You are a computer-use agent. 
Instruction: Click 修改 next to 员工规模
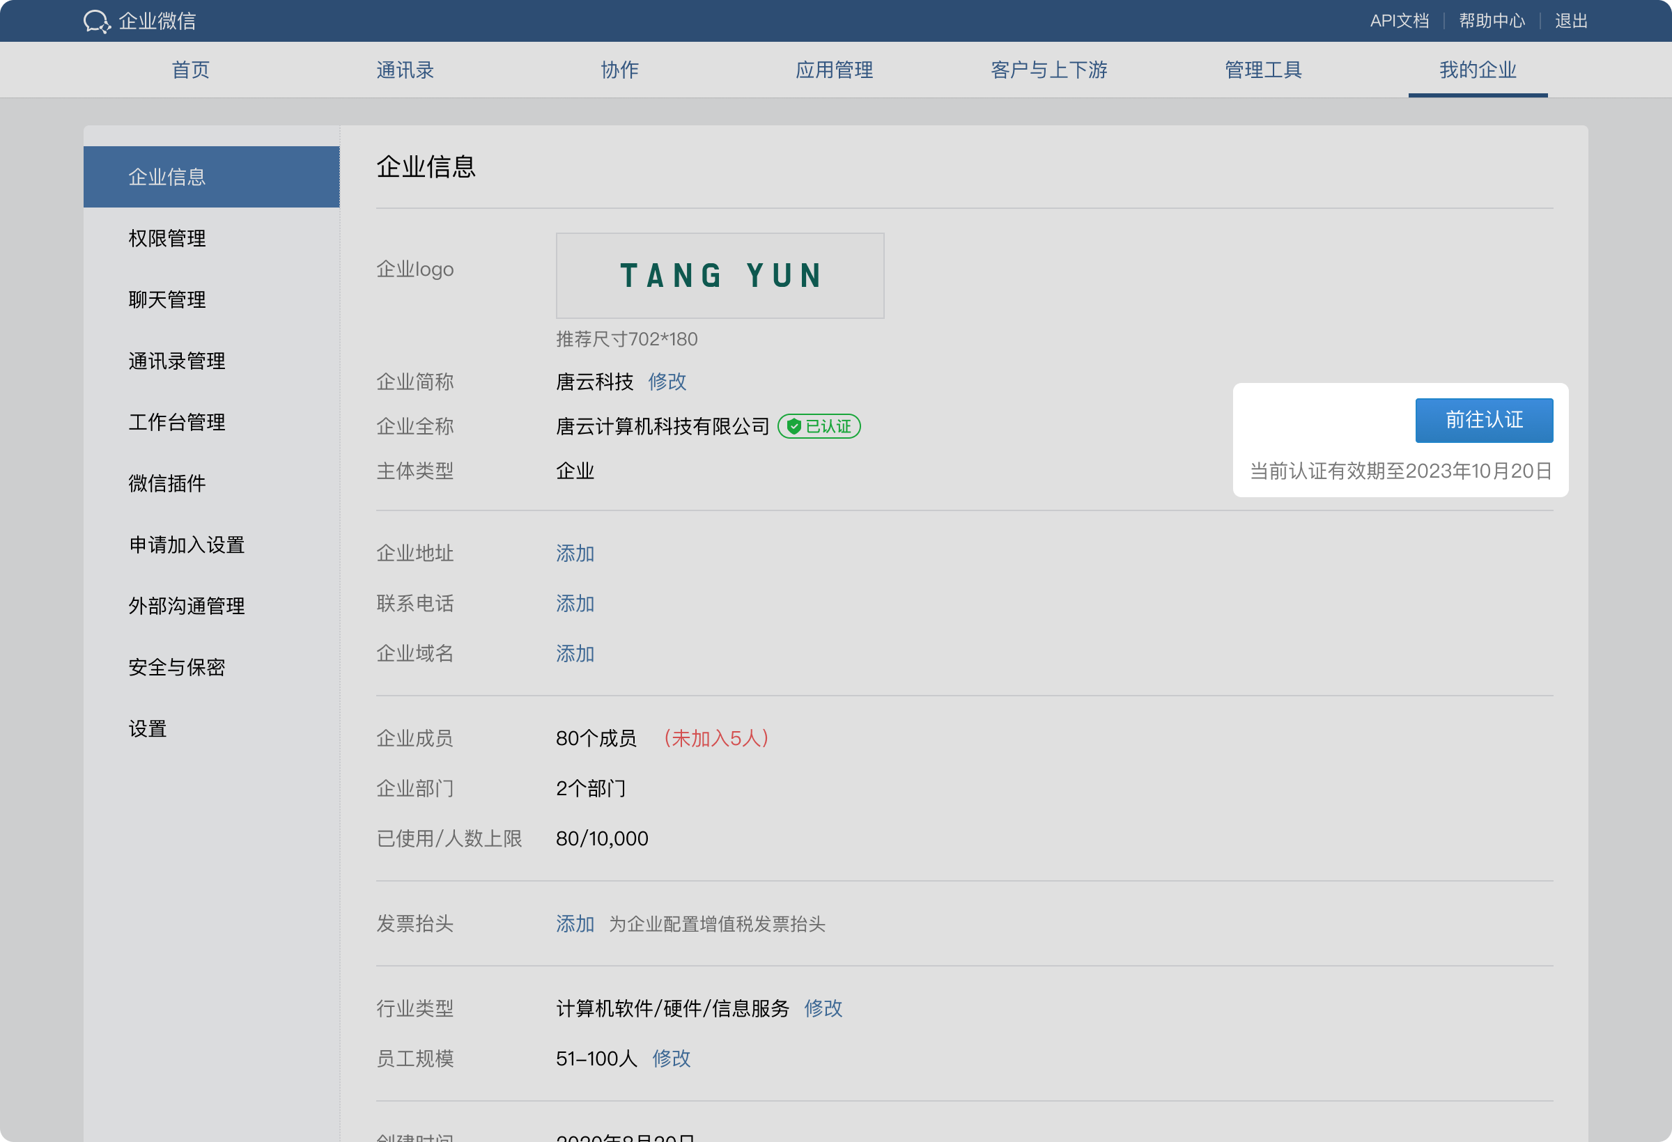tap(672, 1058)
